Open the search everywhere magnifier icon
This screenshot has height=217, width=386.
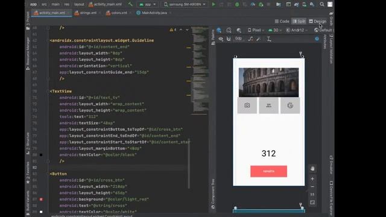pos(321,4)
